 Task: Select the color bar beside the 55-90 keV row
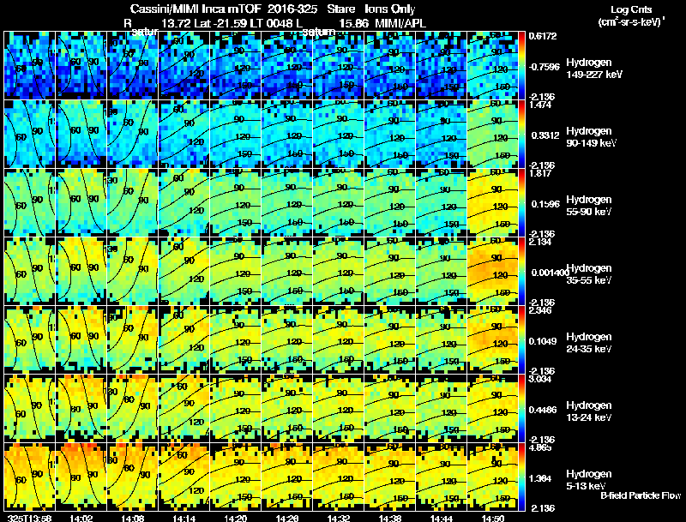tap(521, 202)
